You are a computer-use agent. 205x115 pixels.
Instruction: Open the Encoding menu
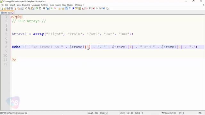click(x=26, y=5)
